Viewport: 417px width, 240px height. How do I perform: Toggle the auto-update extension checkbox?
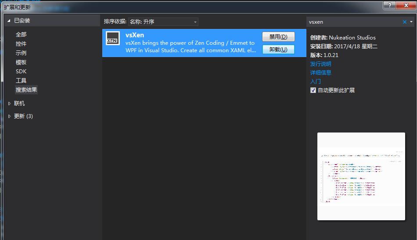tap(313, 90)
